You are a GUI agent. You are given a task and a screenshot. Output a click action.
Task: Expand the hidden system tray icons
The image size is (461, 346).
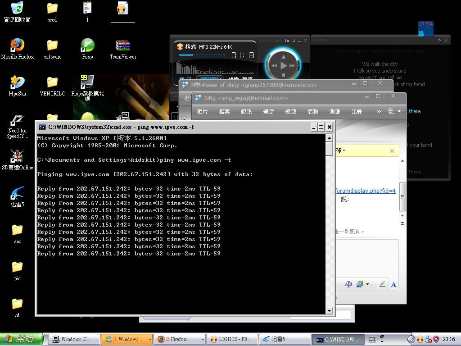(x=411, y=339)
